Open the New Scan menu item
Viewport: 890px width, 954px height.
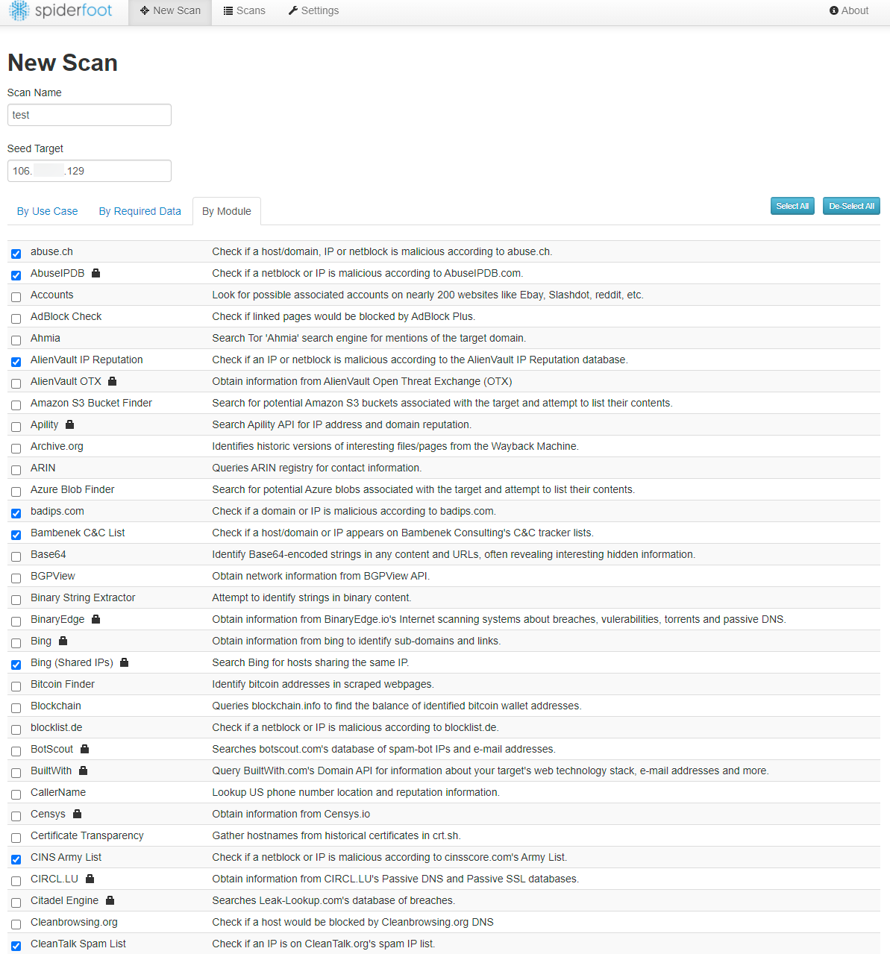[170, 10]
